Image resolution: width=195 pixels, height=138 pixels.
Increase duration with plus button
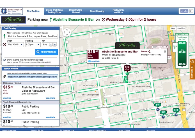pos(55,45)
